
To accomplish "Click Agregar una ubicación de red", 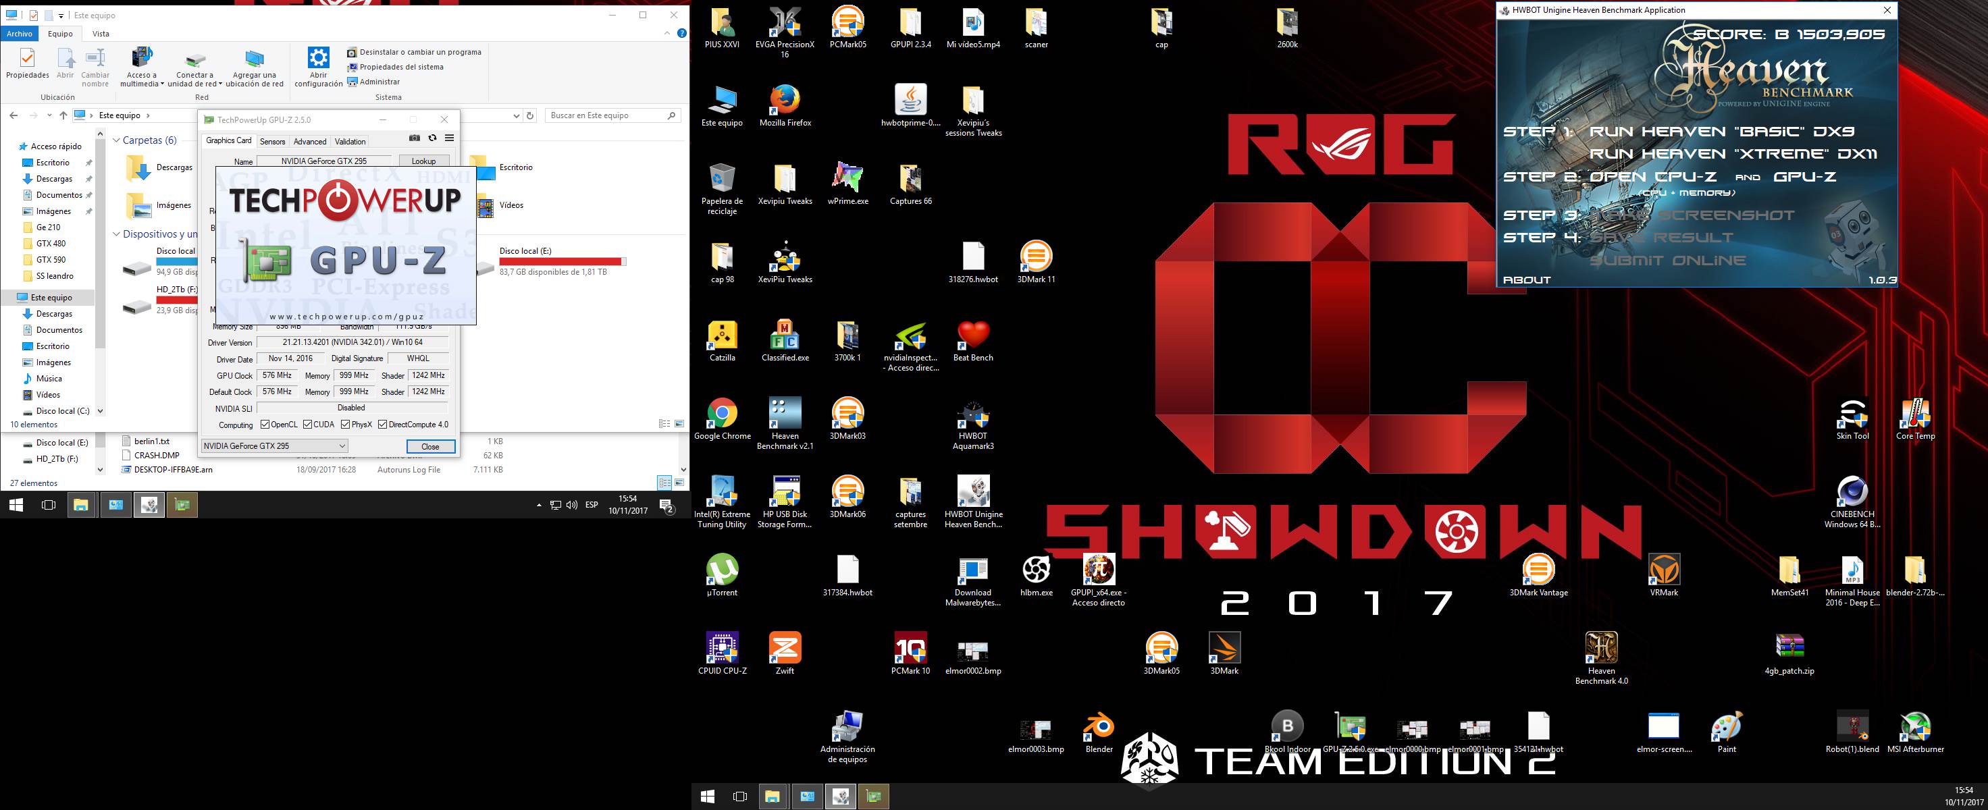I will tap(254, 69).
